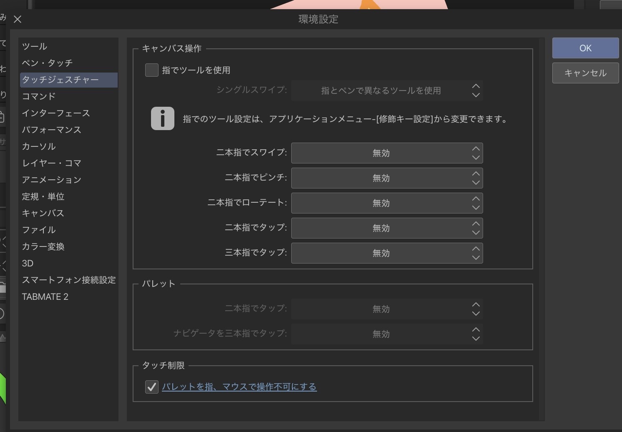Click the パレットを指、マウスで操作不可にする link text
This screenshot has height=432, width=622.
point(239,387)
